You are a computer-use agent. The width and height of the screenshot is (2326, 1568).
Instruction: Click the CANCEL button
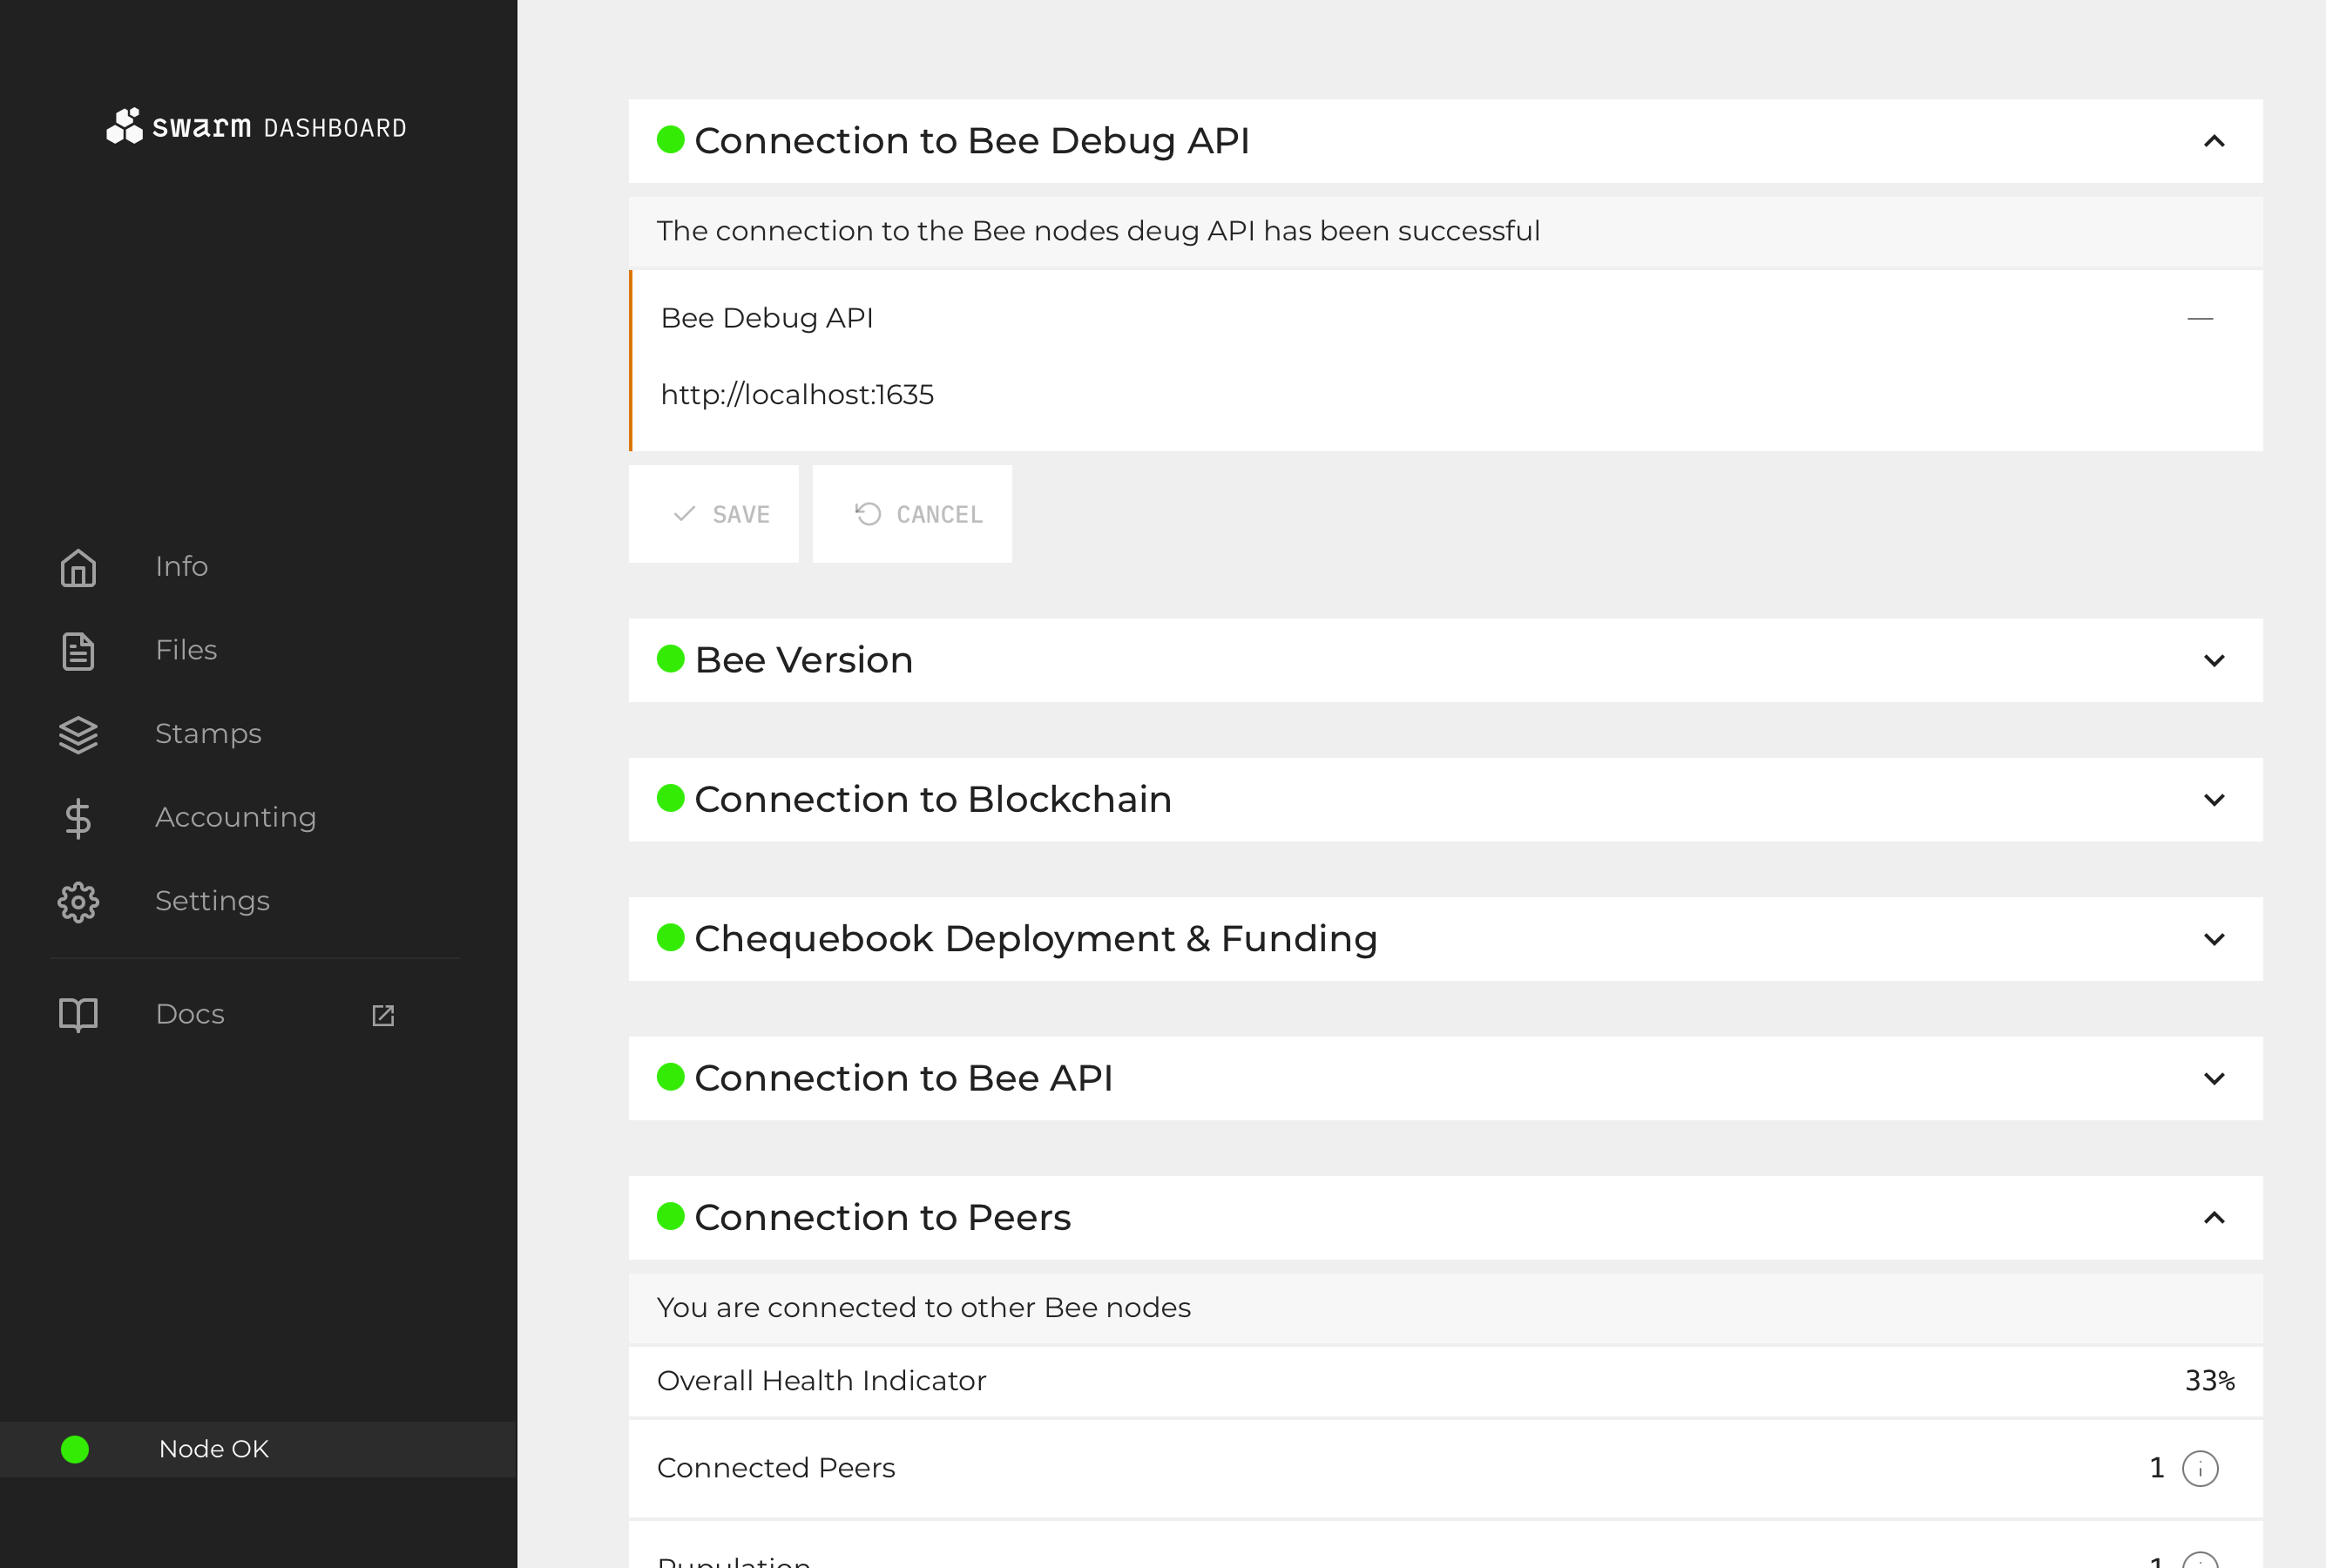912,514
